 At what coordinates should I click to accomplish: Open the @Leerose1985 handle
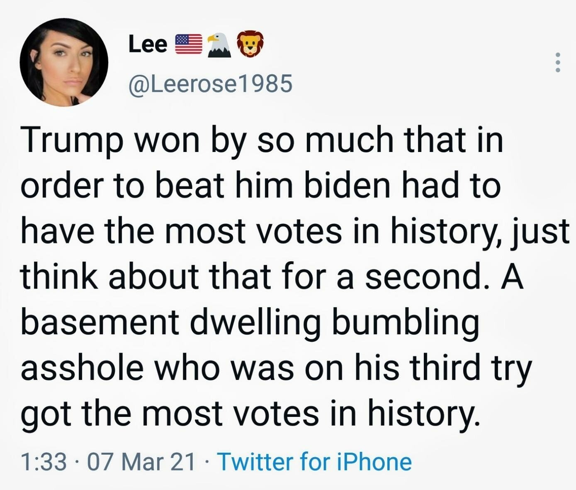(x=211, y=83)
